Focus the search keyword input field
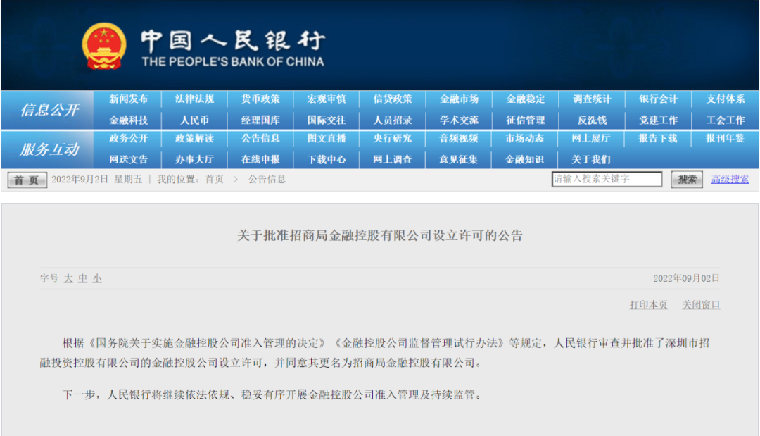 click(607, 179)
